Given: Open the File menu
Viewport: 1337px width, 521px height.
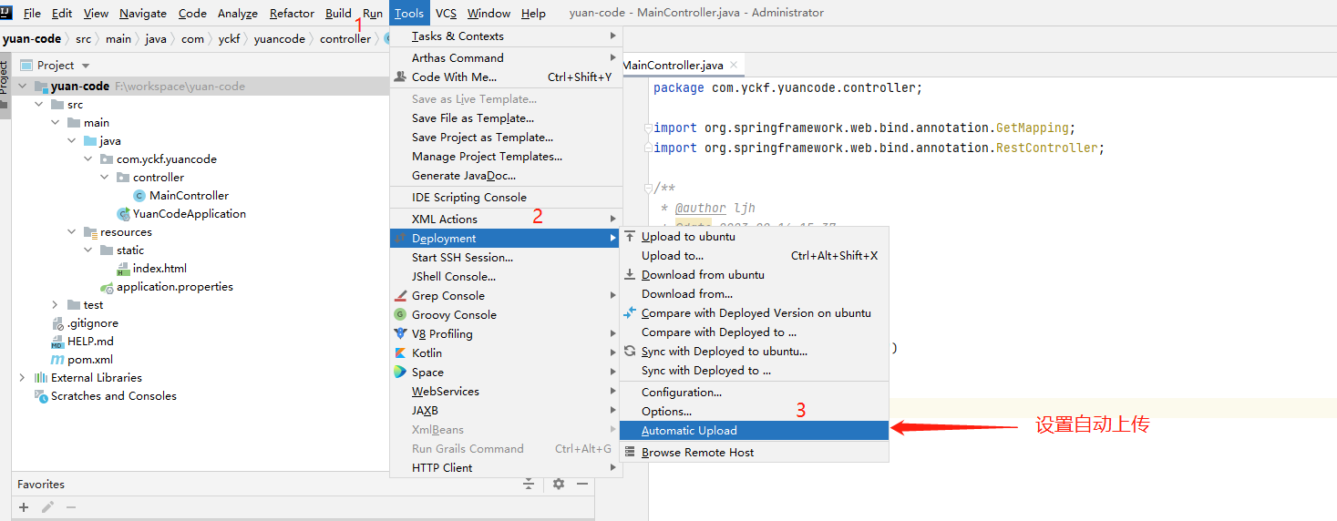Looking at the screenshot, I should click(x=32, y=13).
